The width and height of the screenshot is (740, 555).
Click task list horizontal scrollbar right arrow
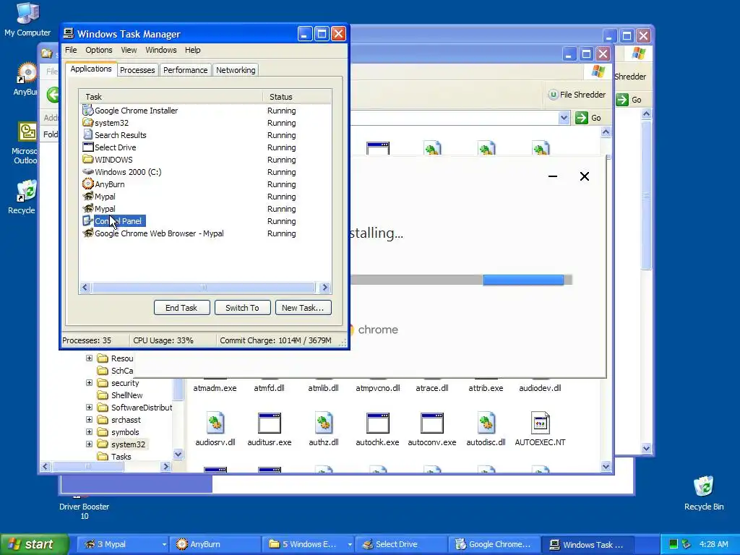(x=324, y=288)
